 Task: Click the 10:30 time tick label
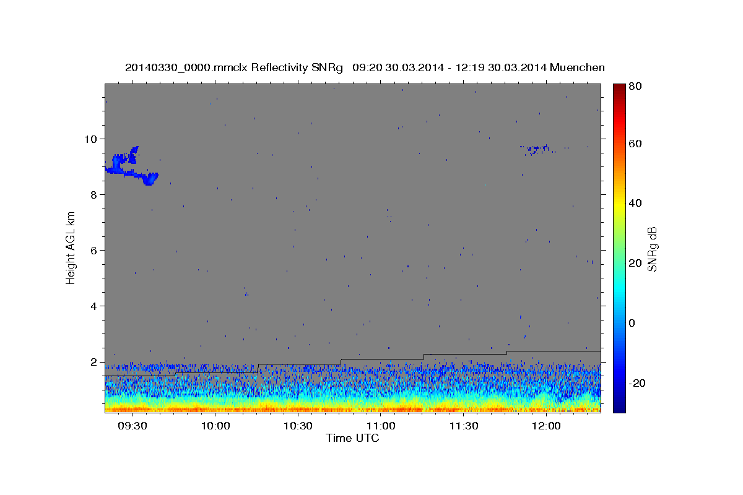[298, 426]
